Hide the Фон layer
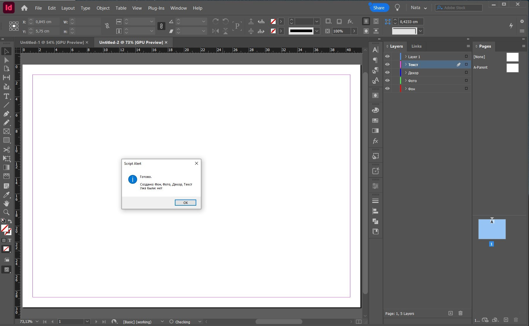 coord(388,89)
